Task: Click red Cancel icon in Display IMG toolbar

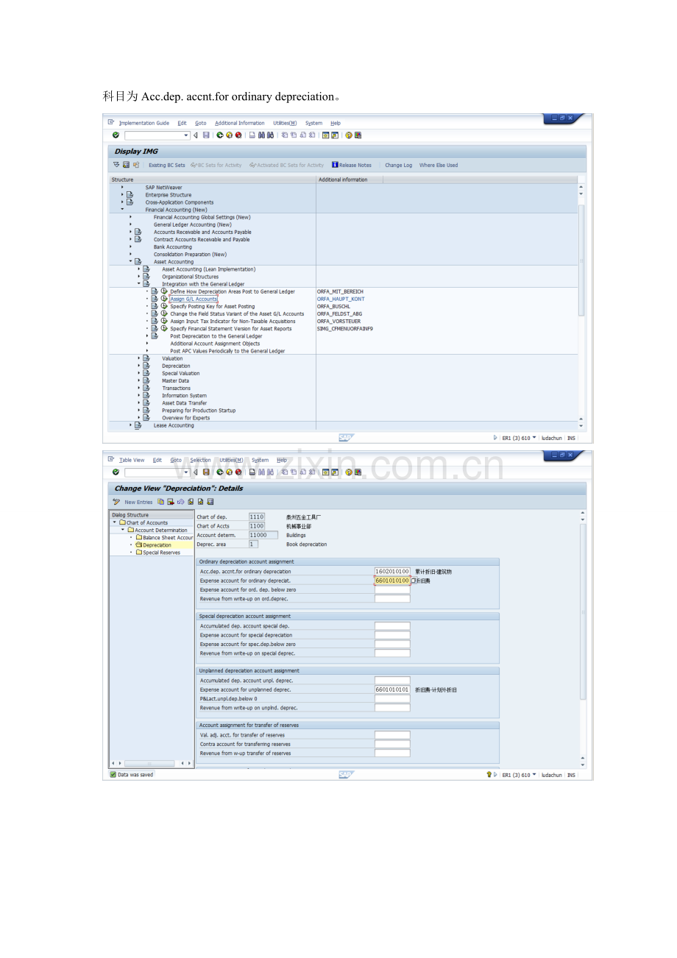Action: pyautogui.click(x=238, y=135)
